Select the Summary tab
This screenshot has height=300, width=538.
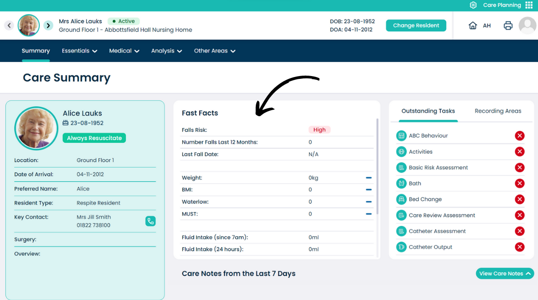[x=36, y=51]
